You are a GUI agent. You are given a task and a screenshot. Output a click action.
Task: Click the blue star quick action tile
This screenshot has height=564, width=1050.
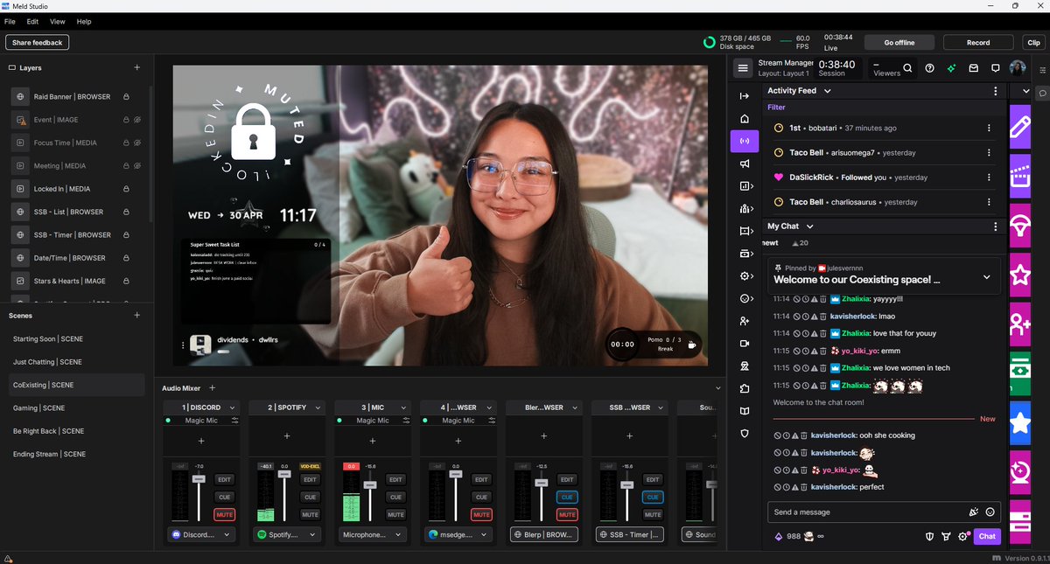(x=1020, y=423)
